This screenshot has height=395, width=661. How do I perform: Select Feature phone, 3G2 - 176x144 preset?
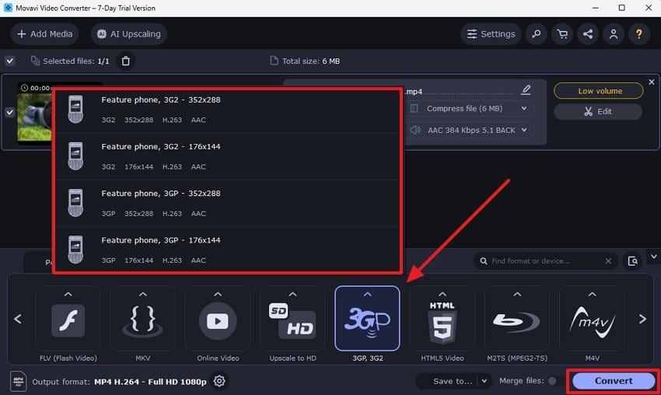[228, 157]
